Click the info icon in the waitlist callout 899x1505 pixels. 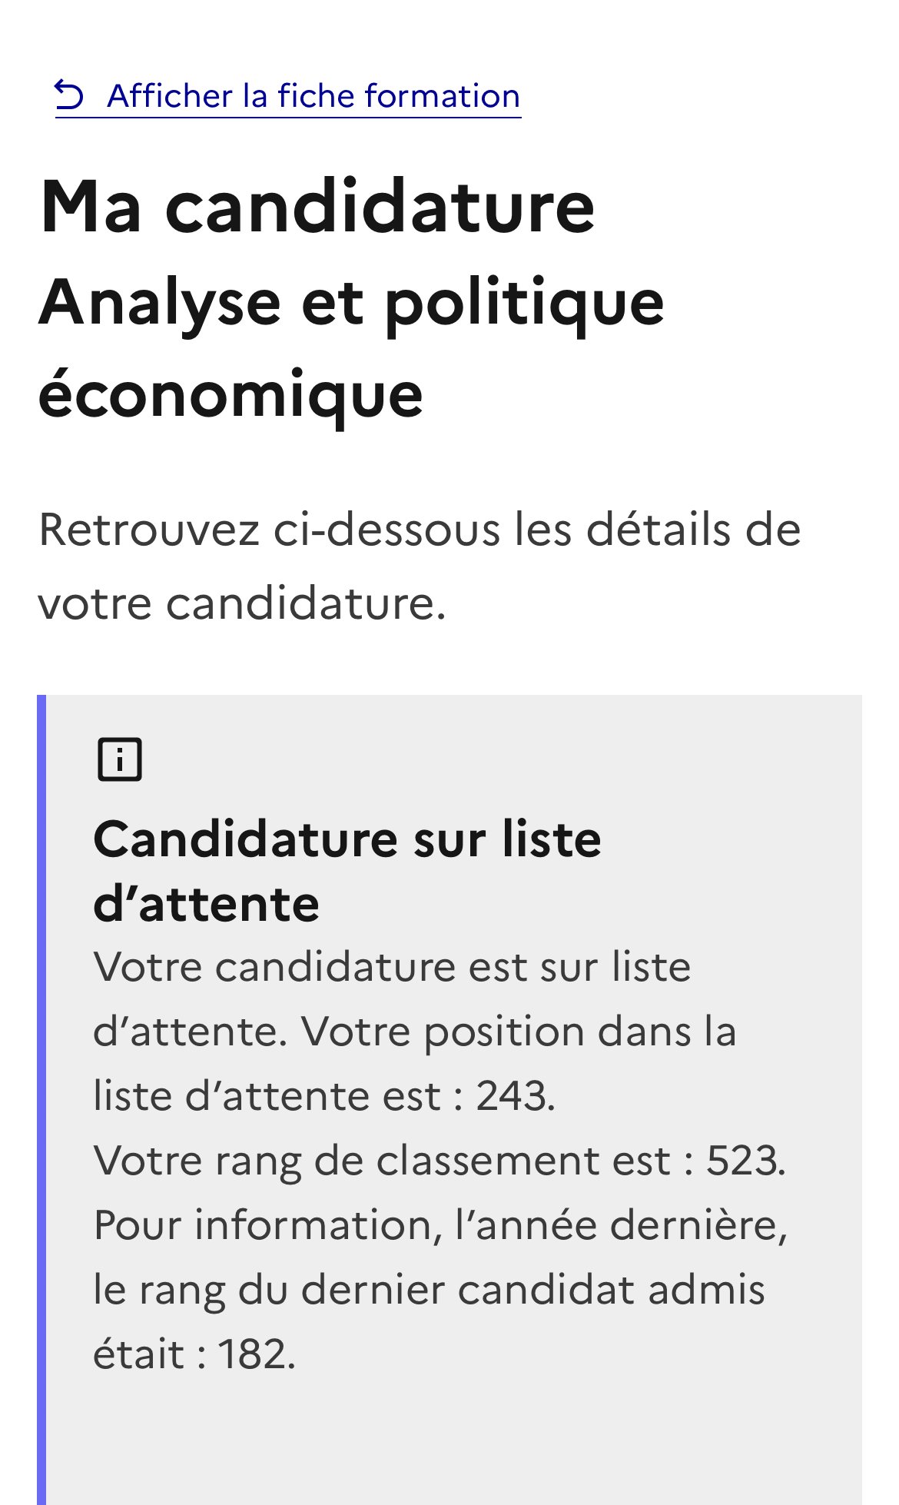pyautogui.click(x=119, y=759)
